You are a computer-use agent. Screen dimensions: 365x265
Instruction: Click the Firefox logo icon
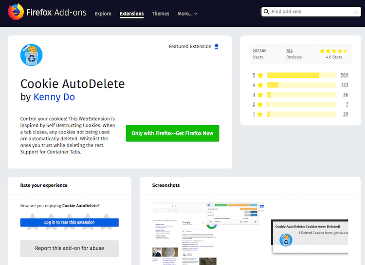[x=16, y=12]
